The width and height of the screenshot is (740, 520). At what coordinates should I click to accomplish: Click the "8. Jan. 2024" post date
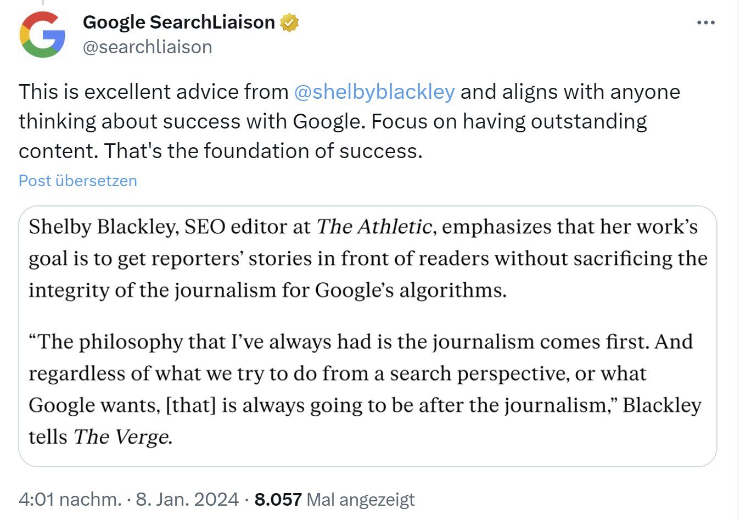pos(187,499)
